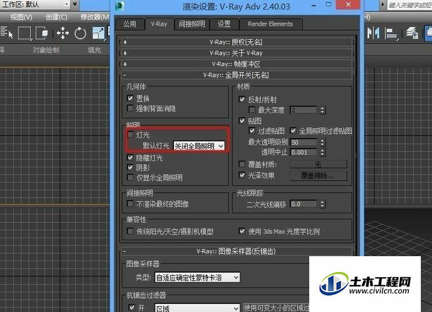The width and height of the screenshot is (432, 312).
Task: Click the Mirror tool icon
Action: [374, 33]
